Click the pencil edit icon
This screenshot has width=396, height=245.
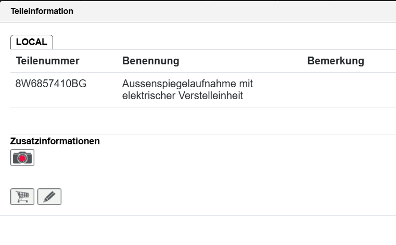coord(49,197)
